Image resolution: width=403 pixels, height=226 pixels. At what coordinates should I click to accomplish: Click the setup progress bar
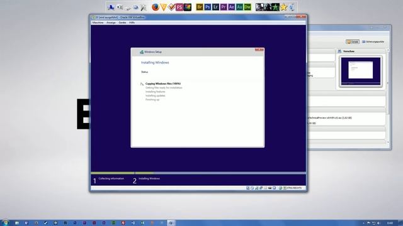click(198, 173)
